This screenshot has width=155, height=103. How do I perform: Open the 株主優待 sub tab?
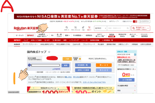[x=101, y=44]
